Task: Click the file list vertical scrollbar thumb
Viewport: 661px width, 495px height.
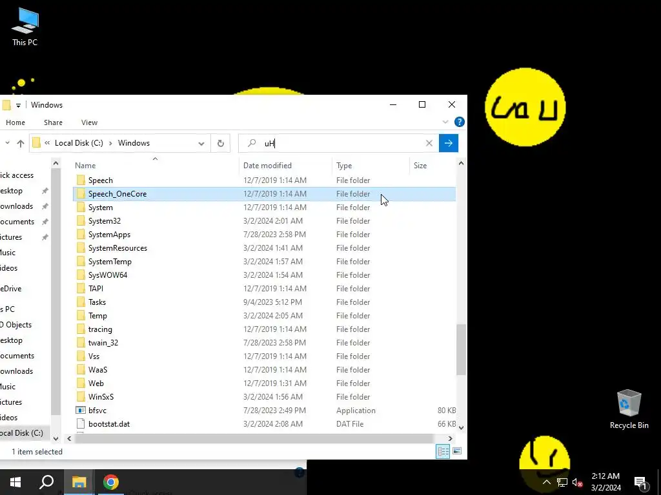Action: [x=461, y=349]
